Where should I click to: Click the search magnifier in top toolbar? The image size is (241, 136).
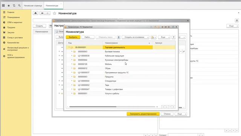click(x=19, y=6)
